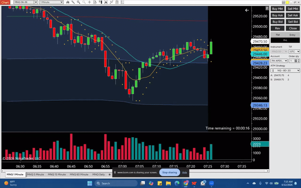The width and height of the screenshot is (301, 188).
Task: Switch to MNQ Daily tab
Action: [x=99, y=174]
